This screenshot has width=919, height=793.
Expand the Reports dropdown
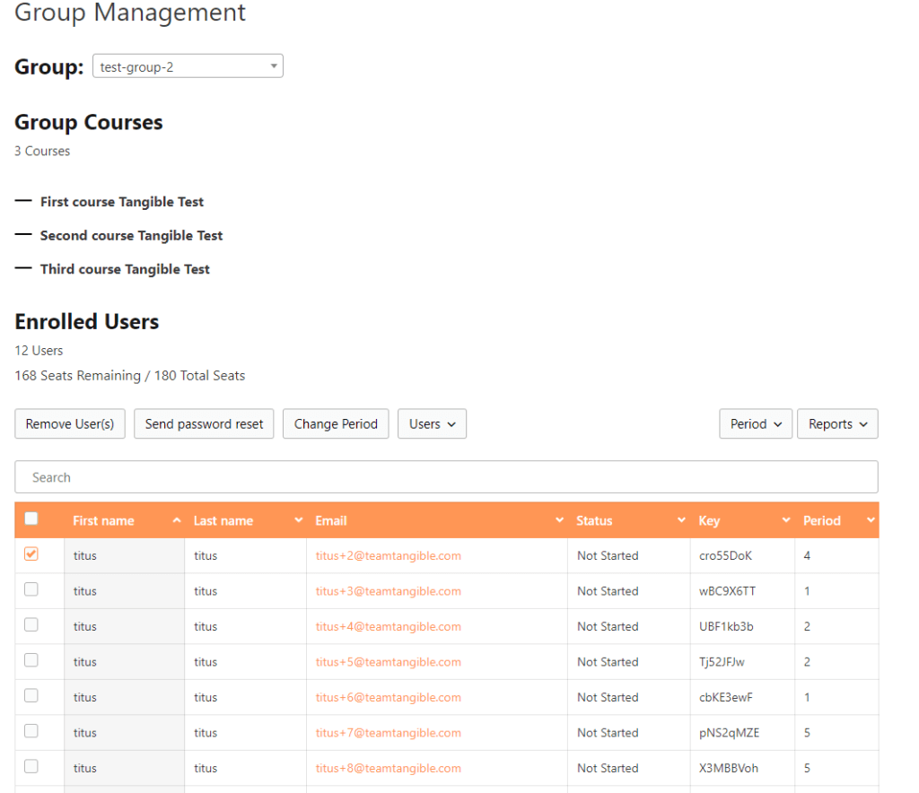pos(837,423)
